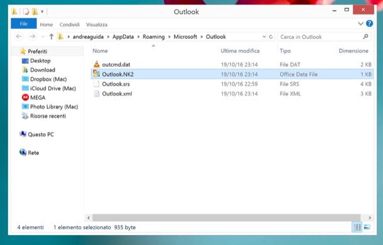Click the horizontal scrollbar right arrow
This screenshot has height=245, width=383.
coord(370,217)
